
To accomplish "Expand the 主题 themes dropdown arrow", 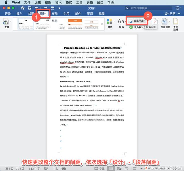I will point(11,21).
